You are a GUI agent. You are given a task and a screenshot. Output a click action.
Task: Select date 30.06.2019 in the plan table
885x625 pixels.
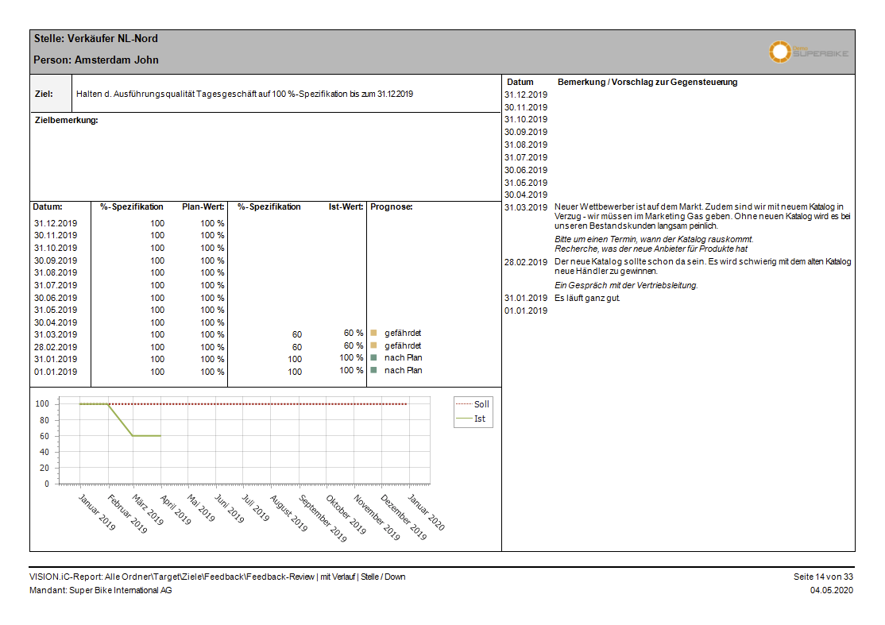tap(56, 298)
